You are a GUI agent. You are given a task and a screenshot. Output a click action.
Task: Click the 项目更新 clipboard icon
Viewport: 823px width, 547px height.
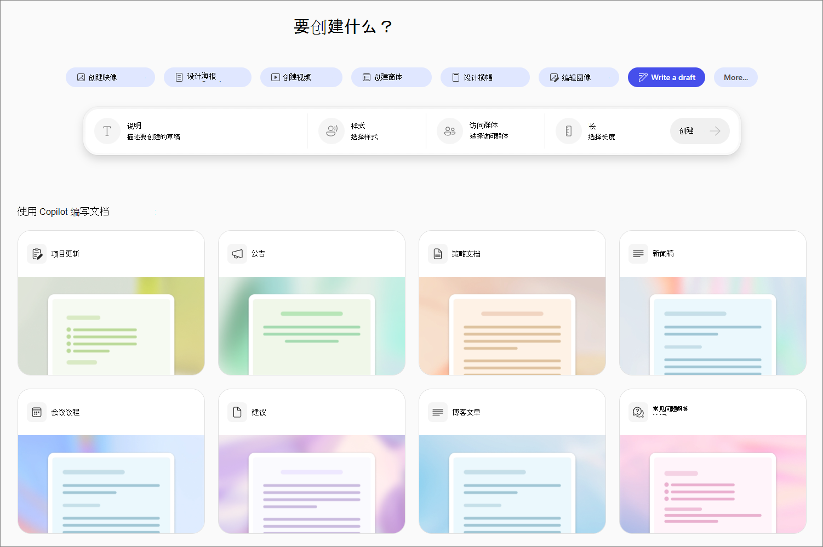tap(37, 254)
